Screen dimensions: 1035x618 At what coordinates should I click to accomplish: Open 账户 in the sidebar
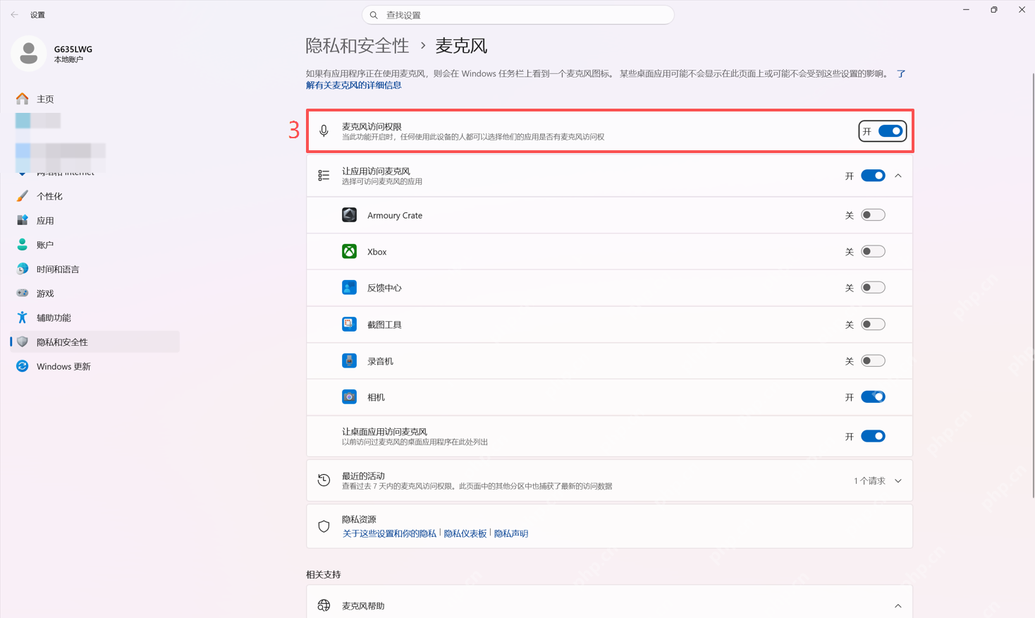tap(95, 245)
